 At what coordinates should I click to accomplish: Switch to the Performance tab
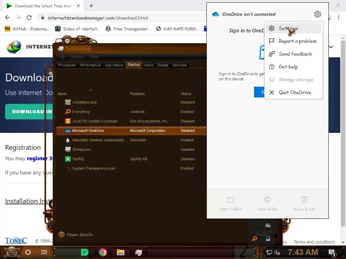point(90,65)
